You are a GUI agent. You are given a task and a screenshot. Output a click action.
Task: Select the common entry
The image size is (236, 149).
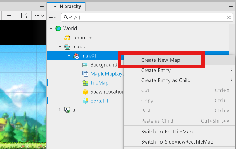click(x=82, y=38)
